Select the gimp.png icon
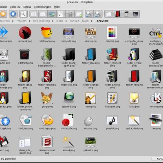 (47, 98)
